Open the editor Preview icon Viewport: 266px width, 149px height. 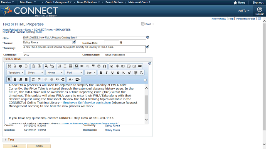pos(15,66)
